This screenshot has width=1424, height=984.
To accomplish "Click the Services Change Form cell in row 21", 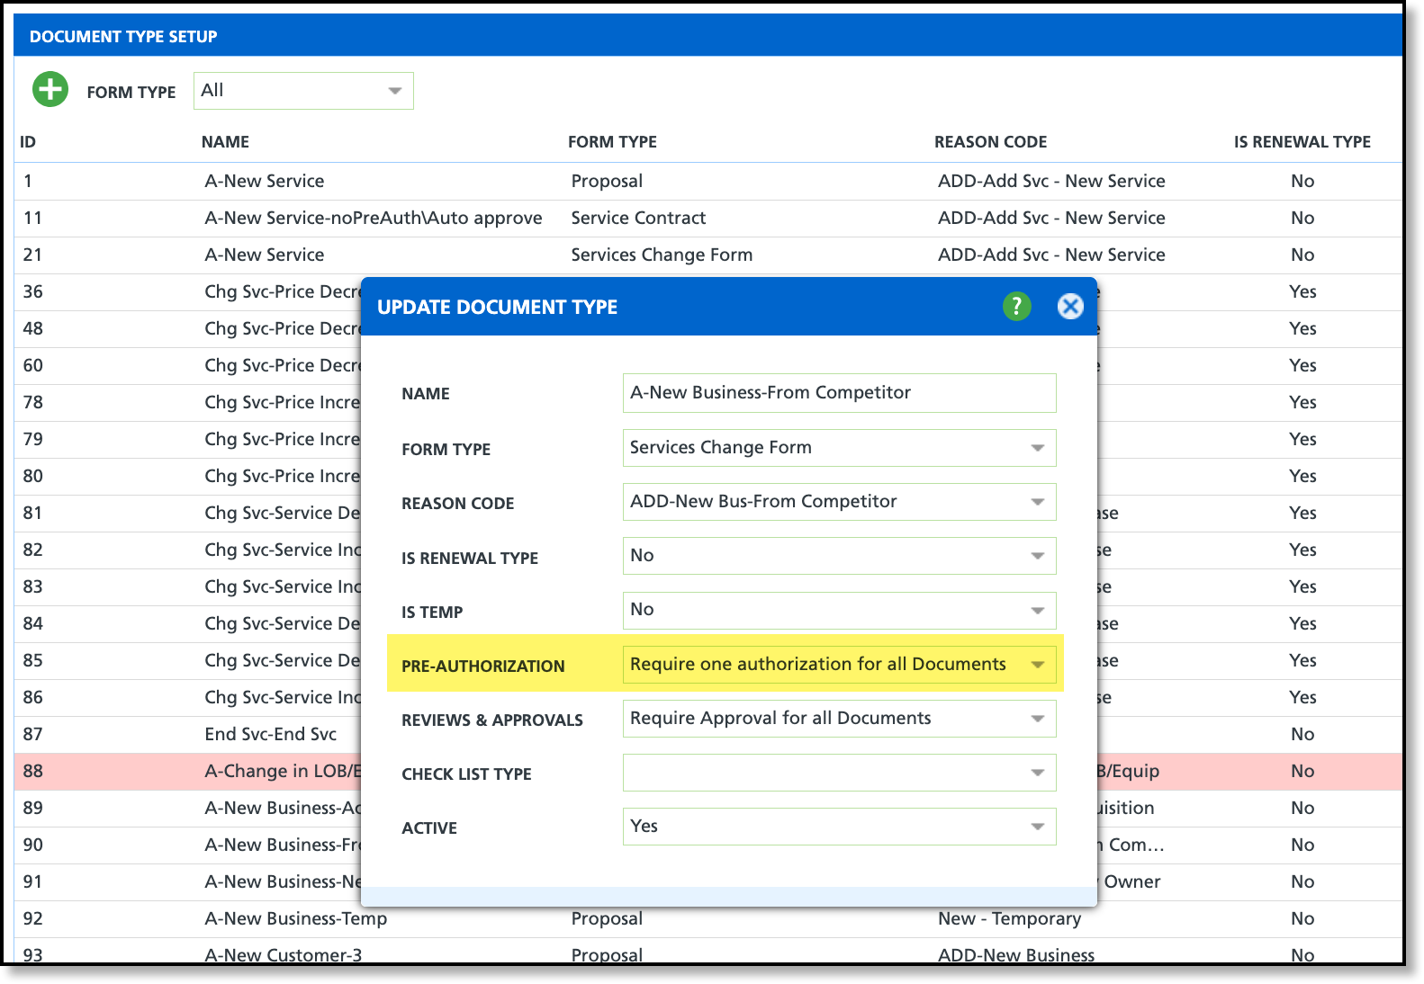I will (662, 255).
